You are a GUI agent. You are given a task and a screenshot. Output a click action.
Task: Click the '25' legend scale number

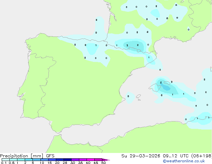65,163
